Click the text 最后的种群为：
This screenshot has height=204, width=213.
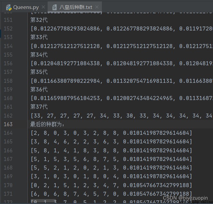tap(47, 124)
